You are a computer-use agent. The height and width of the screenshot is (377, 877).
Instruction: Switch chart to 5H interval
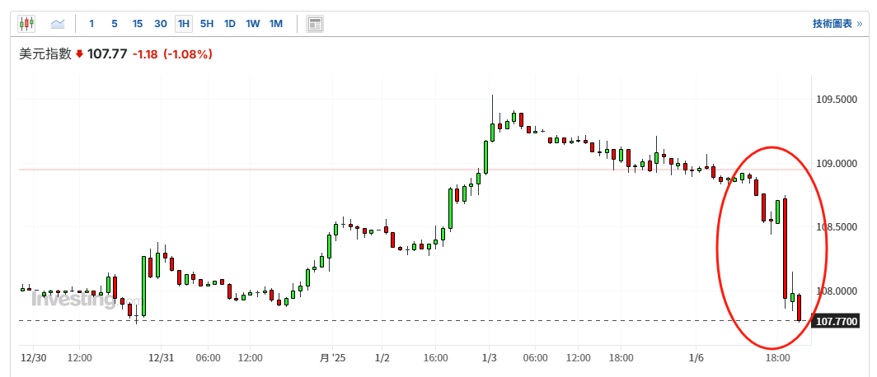point(207,24)
